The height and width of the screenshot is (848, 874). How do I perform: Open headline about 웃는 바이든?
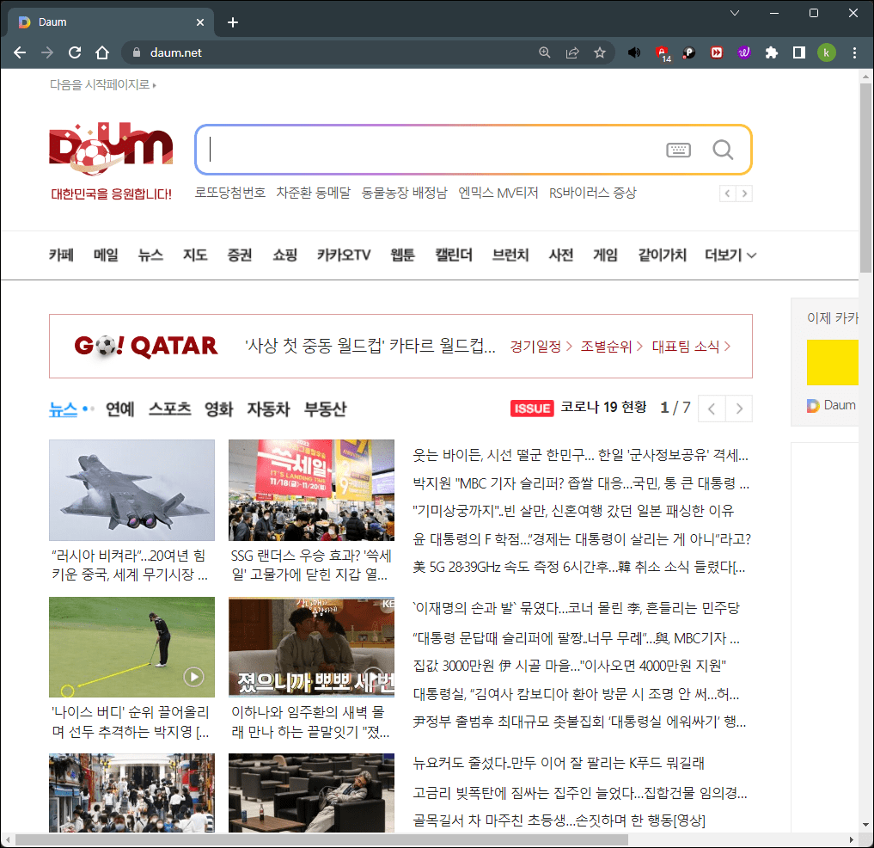tap(580, 455)
